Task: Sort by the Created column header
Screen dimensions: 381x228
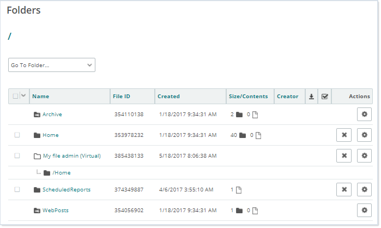Action: click(x=168, y=97)
